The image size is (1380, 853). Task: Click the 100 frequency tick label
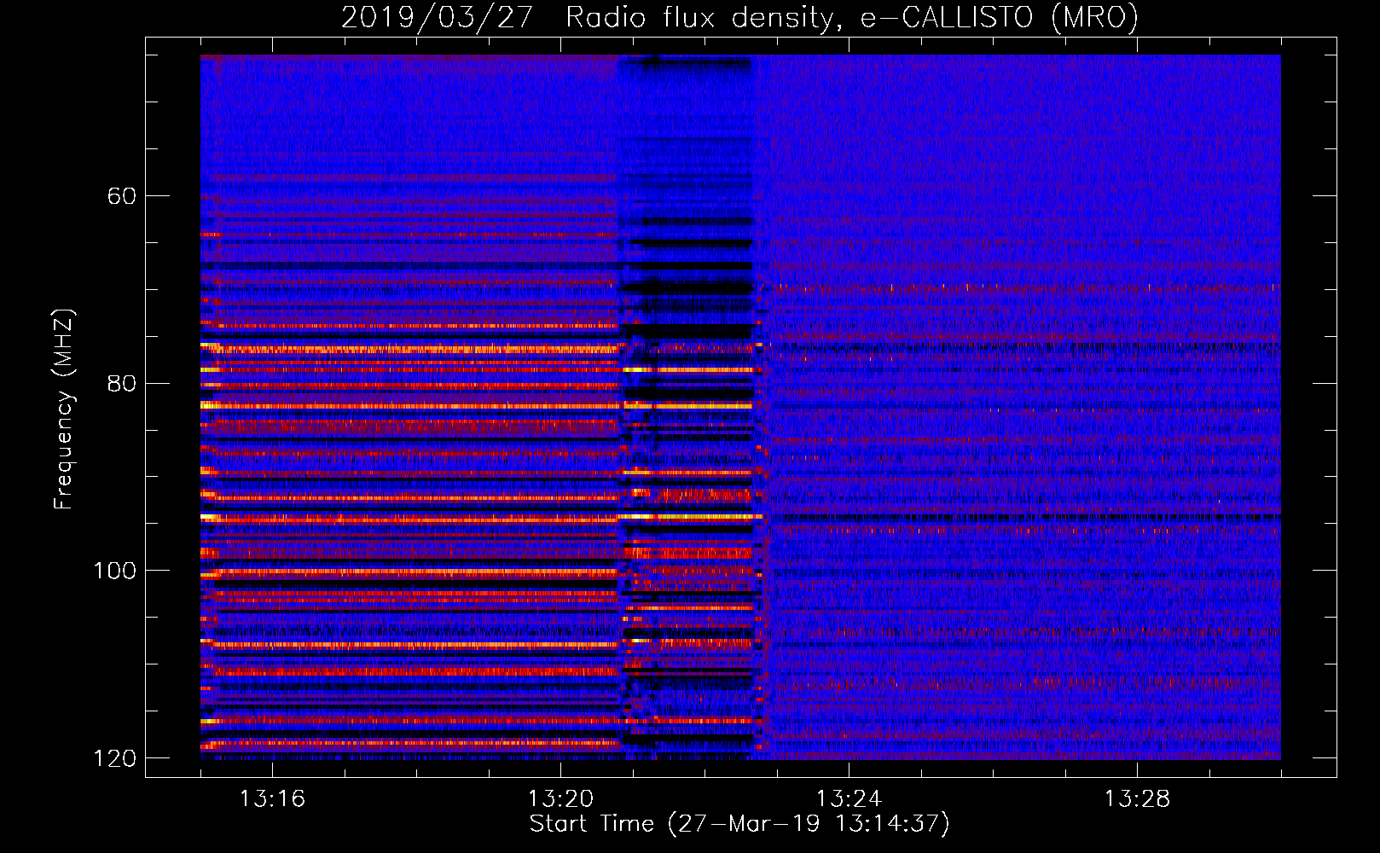[x=114, y=571]
